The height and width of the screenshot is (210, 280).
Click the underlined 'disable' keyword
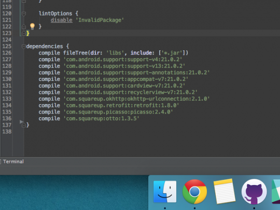pyautogui.click(x=61, y=20)
